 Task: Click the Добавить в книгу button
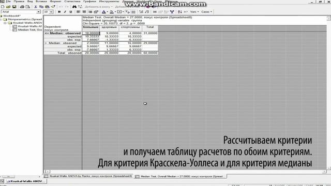(x=98, y=7)
